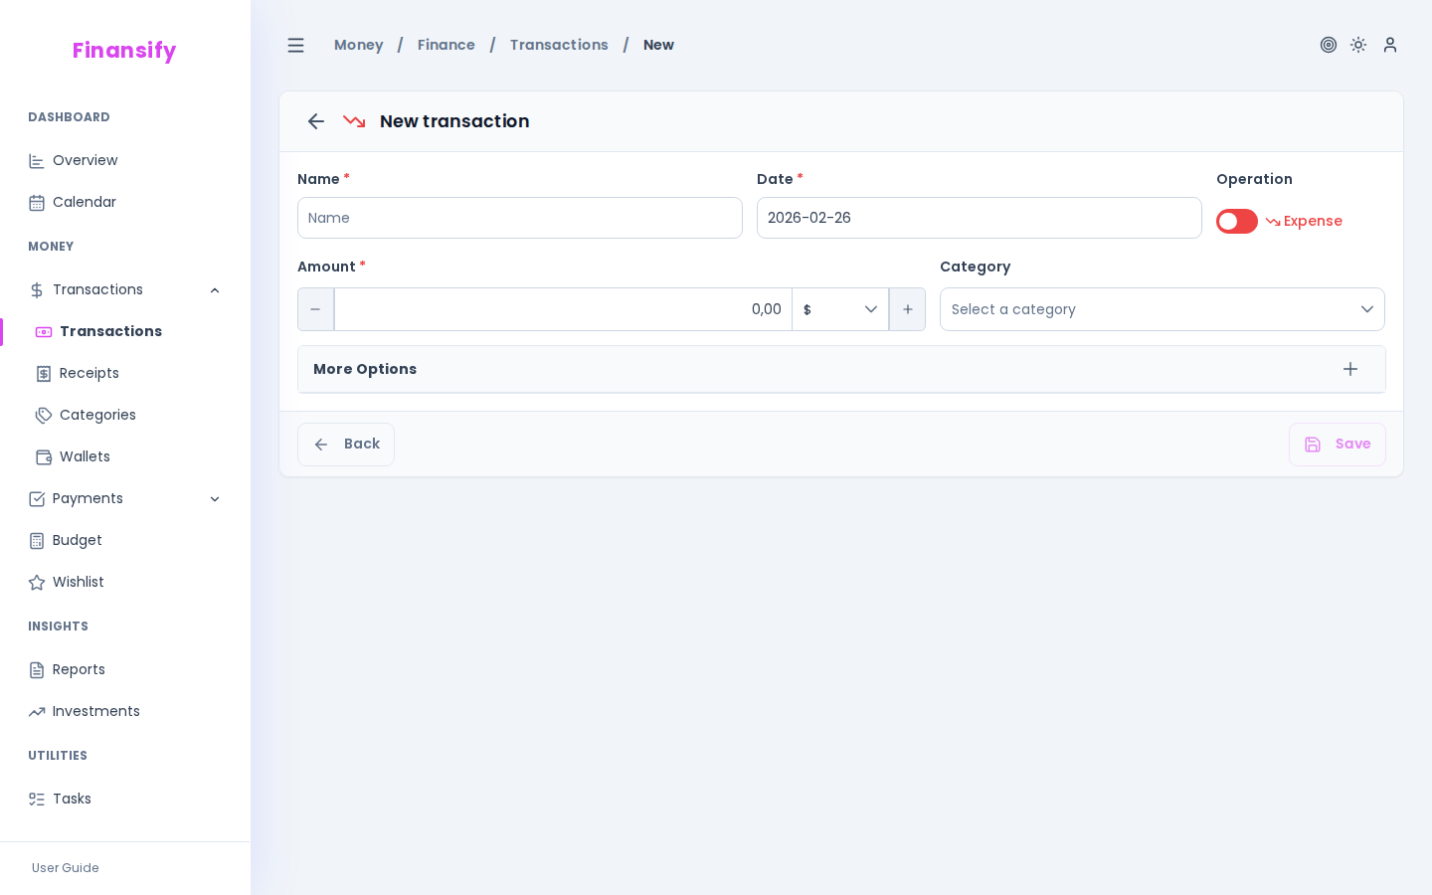This screenshot has width=1432, height=895.
Task: Click the back arrow beside New transaction
Action: (x=315, y=121)
